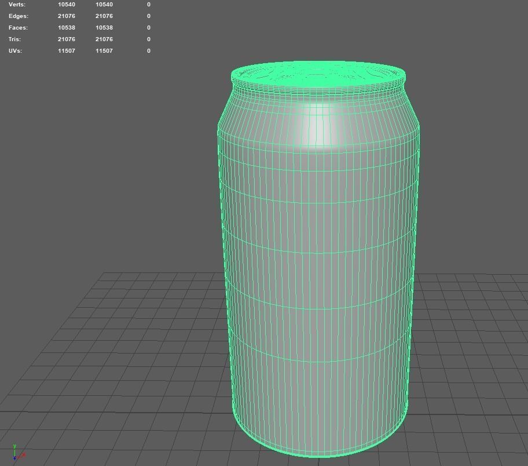Click the "Verts:" heads-up label
Viewport: 528px width, 466px height.
click(17, 5)
